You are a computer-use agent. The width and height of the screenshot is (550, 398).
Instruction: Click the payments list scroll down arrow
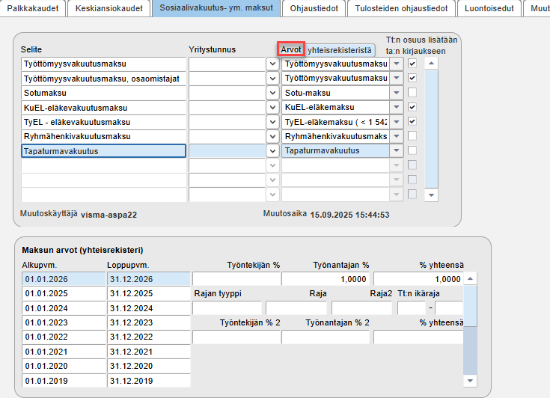coord(431,195)
